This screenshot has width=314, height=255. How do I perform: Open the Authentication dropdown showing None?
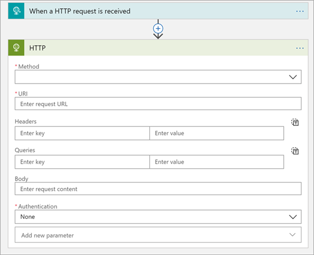[158, 217]
